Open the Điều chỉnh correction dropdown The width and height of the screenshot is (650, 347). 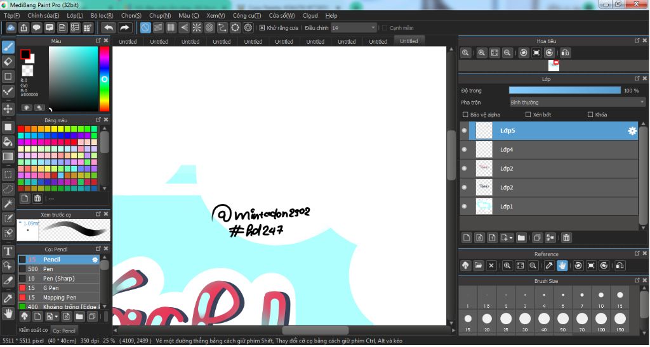[x=354, y=28]
